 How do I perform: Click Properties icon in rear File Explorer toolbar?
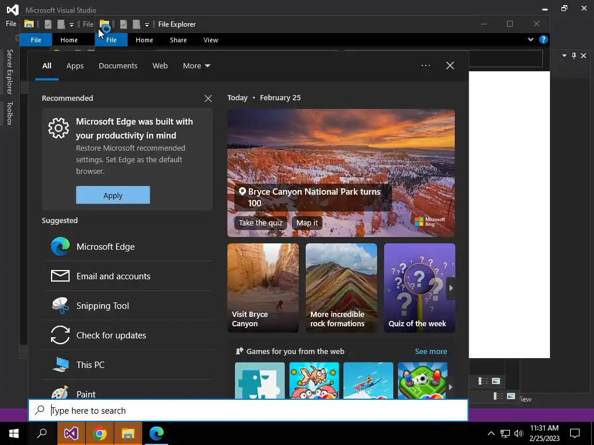(x=48, y=24)
